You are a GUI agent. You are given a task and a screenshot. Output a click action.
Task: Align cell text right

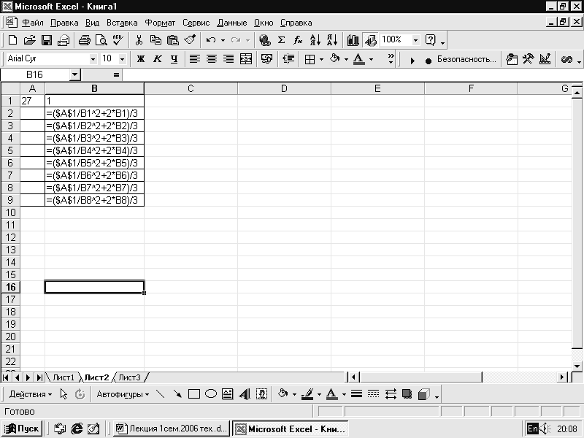(x=228, y=59)
